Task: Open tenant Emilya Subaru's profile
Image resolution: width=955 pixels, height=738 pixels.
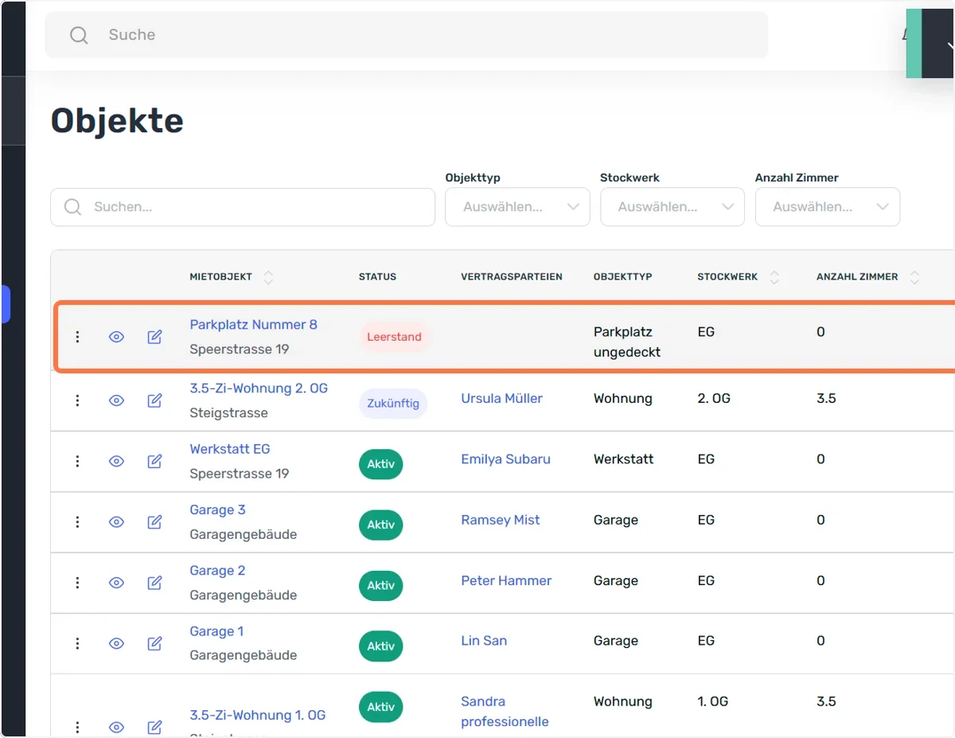Action: coord(505,459)
